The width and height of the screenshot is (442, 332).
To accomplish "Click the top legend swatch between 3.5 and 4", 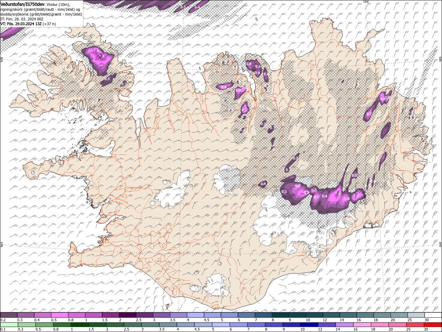I will point(178,315).
